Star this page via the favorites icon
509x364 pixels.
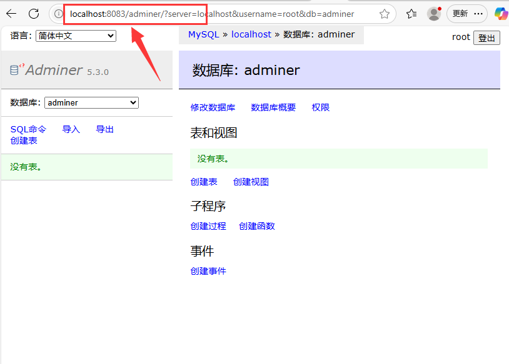384,13
